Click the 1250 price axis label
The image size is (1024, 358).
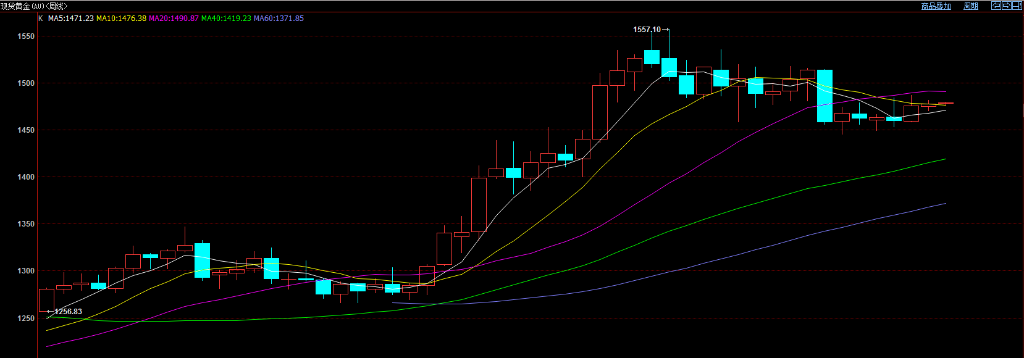click(26, 318)
